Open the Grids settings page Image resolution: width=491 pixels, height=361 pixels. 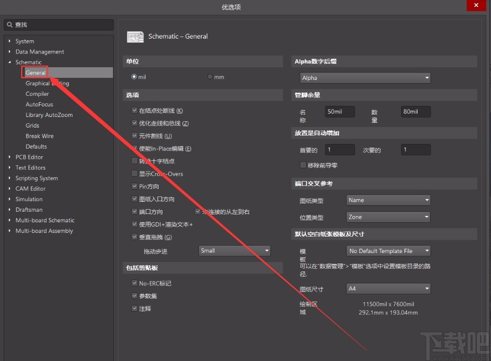32,125
